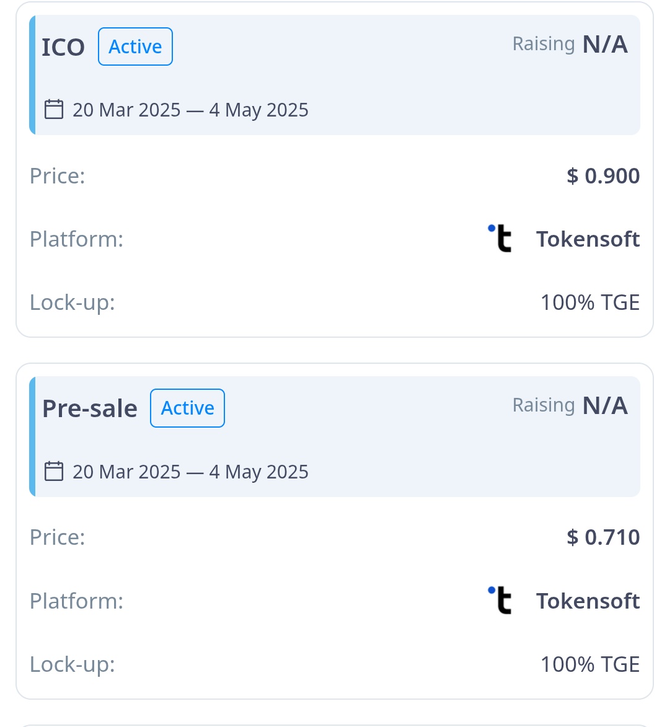
Task: Click the $ 0.710 Pre-sale price value
Action: point(603,537)
